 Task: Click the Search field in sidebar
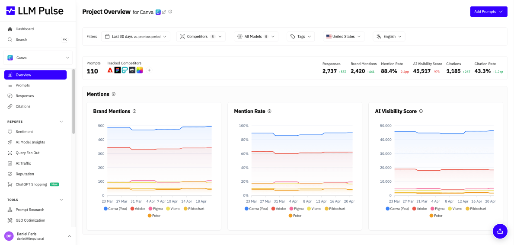(22, 40)
